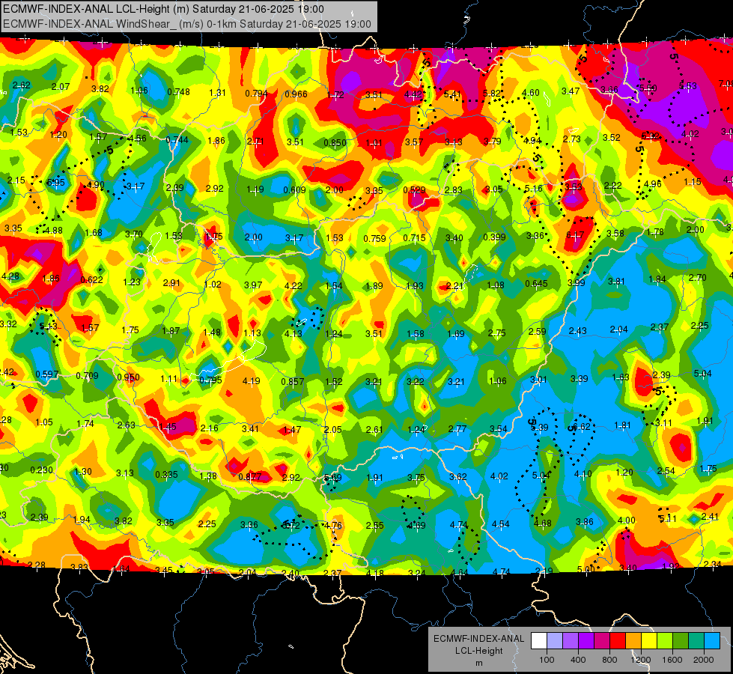Click the 400 legend scale label

coord(578,660)
